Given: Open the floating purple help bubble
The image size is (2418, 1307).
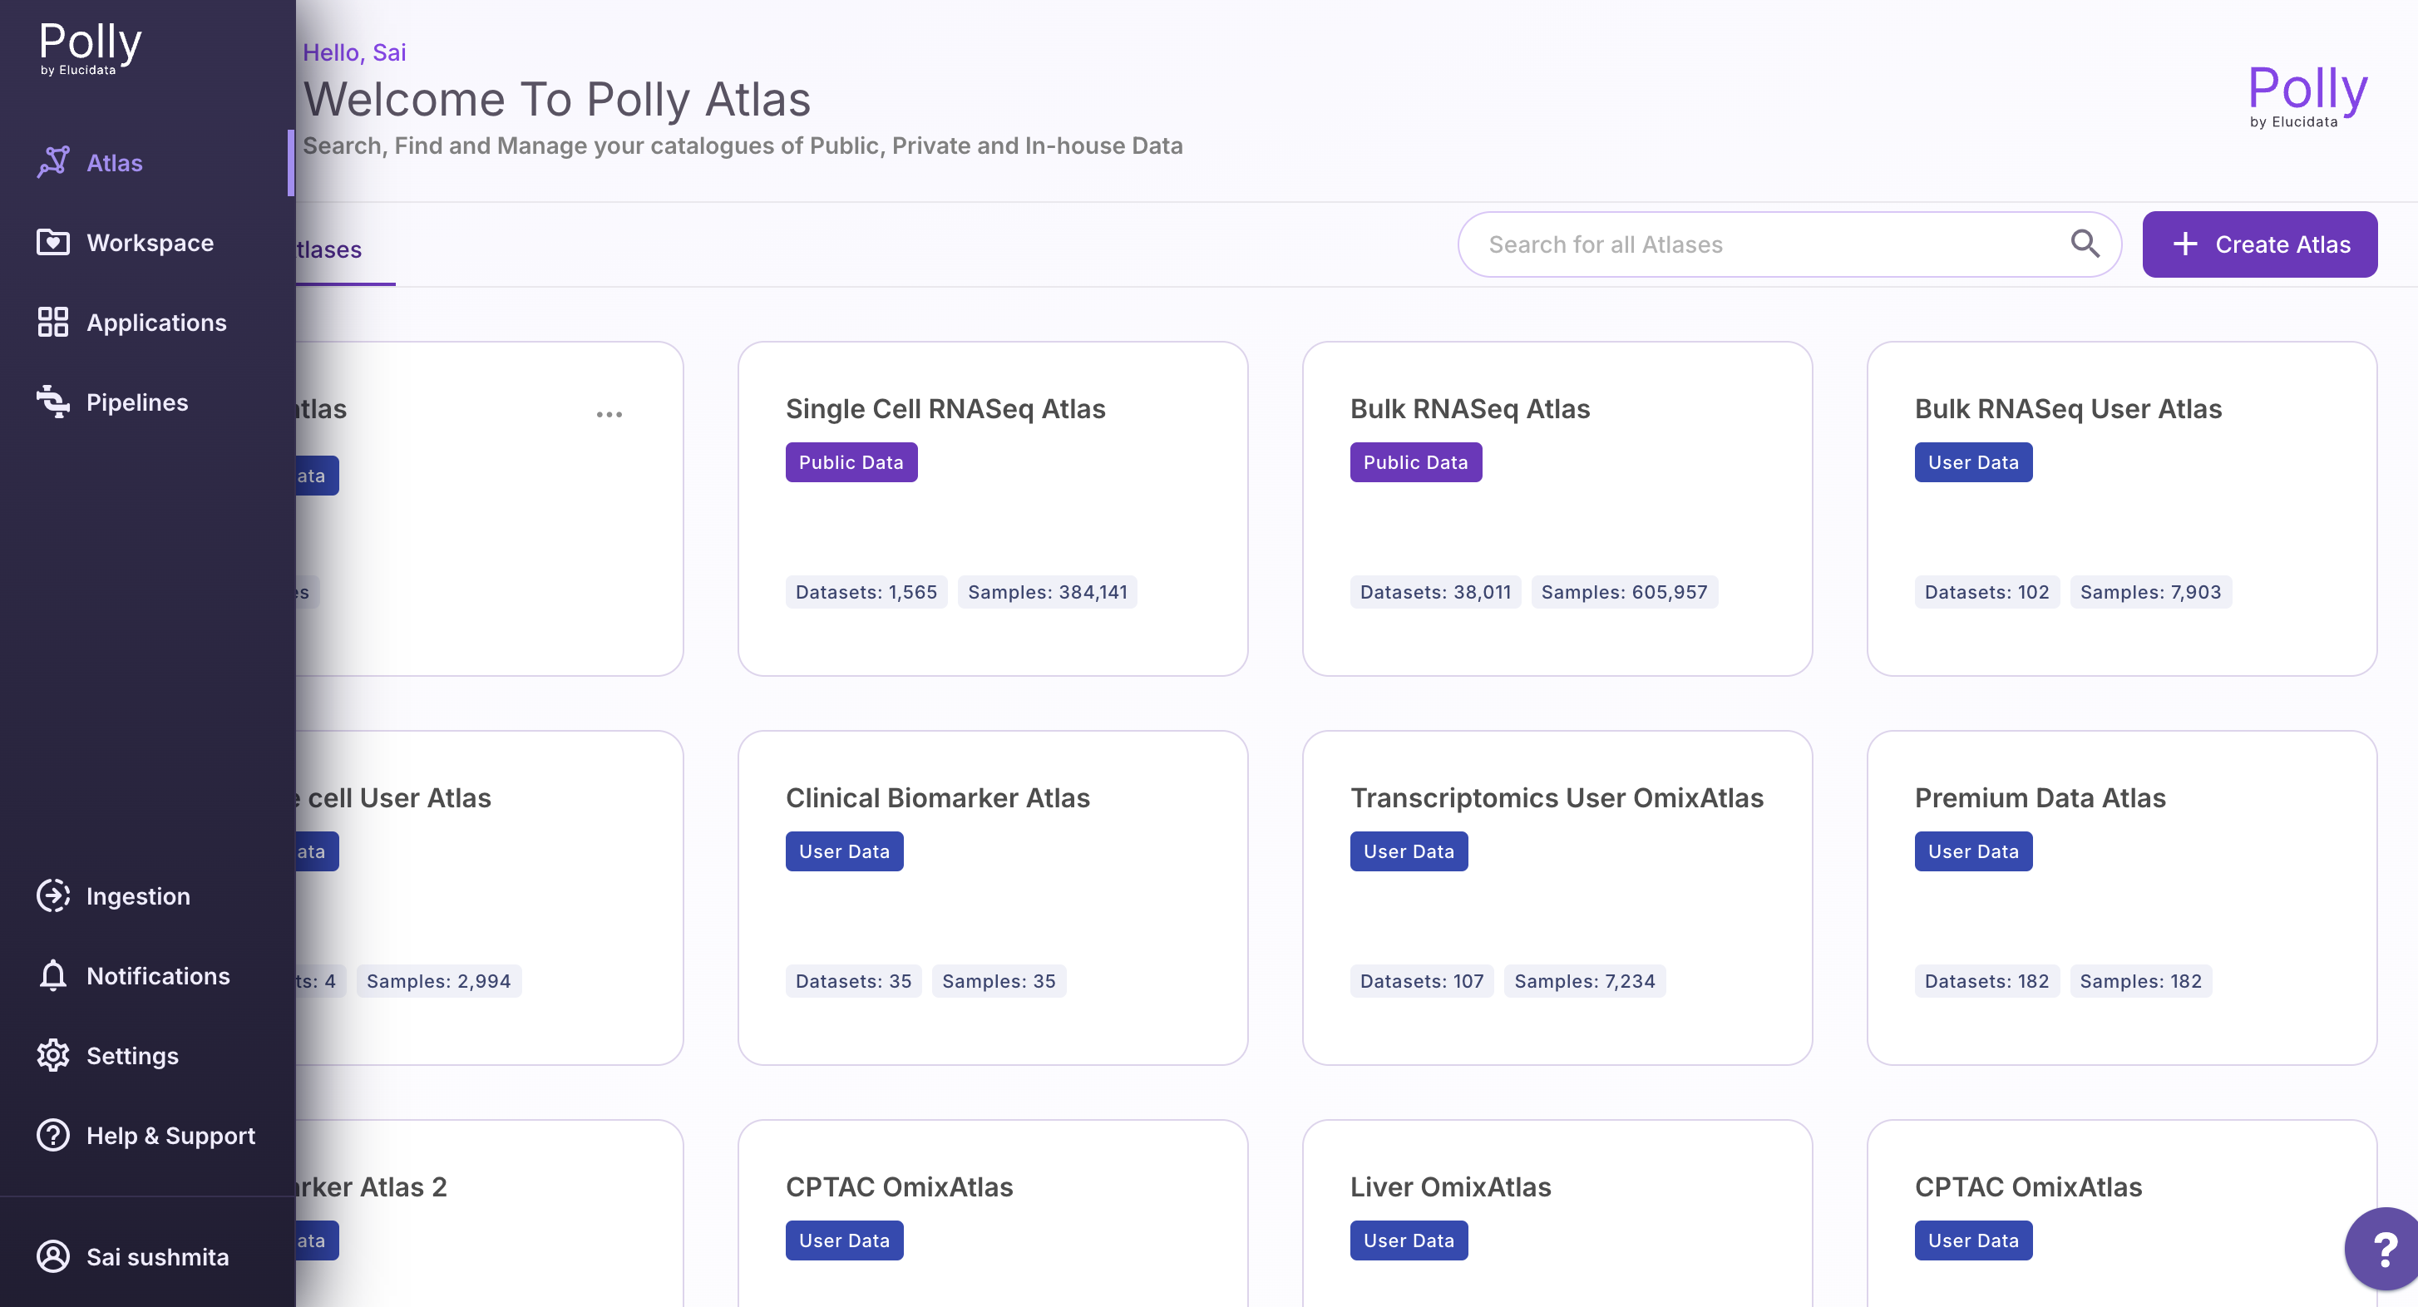Looking at the screenshot, I should 2384,1249.
